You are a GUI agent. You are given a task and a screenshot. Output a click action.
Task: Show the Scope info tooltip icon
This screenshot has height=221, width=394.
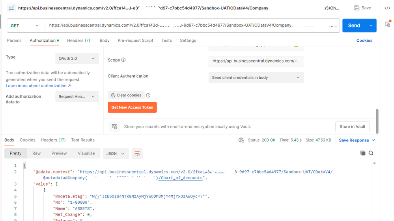(123, 60)
